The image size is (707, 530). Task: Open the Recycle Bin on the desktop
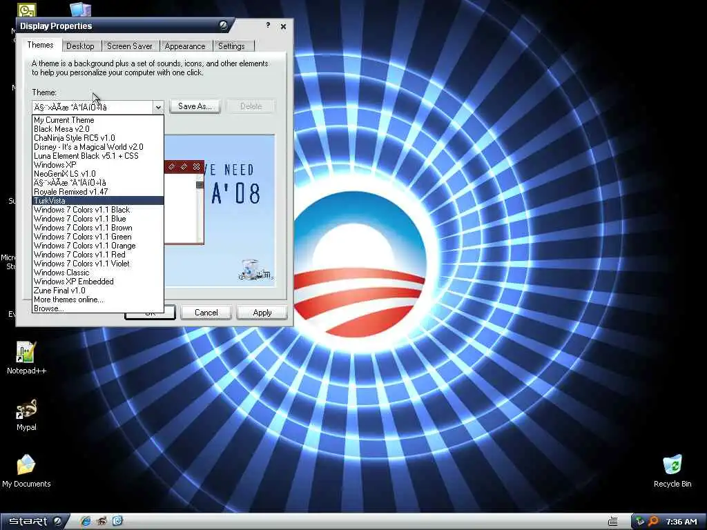[x=672, y=471]
